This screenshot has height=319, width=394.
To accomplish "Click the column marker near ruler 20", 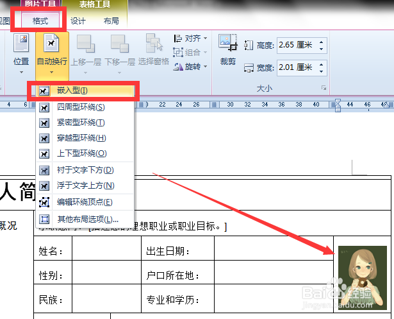I will (x=142, y=105).
